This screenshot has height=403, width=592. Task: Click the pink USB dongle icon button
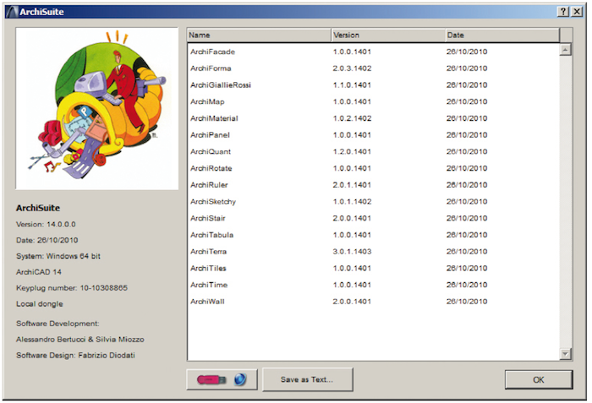(x=211, y=379)
